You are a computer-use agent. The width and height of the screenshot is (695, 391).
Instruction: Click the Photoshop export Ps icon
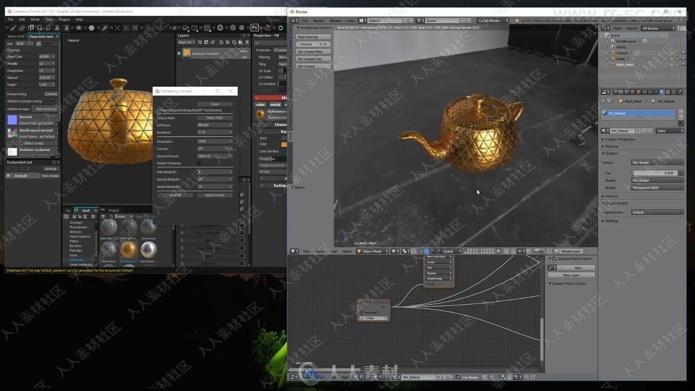pos(255,28)
